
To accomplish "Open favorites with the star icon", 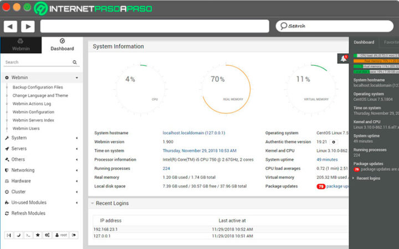I will [x=38, y=235].
